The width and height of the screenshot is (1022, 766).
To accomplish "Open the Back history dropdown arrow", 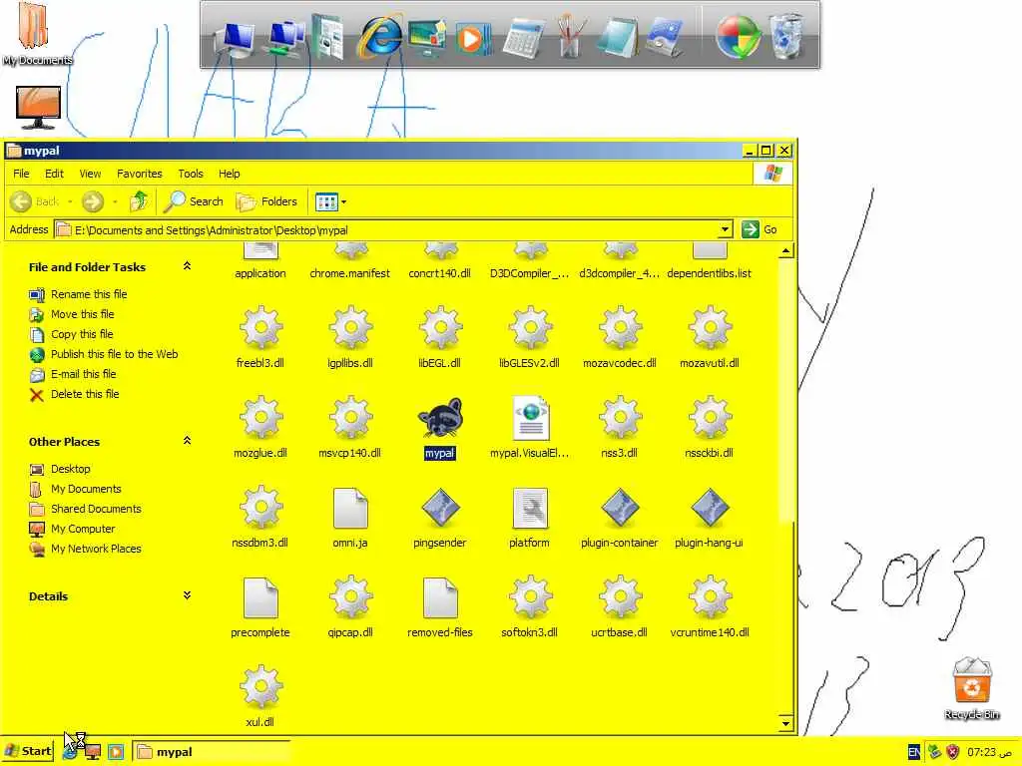I will coord(70,201).
